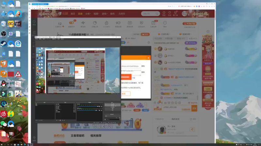
Task: Select 直播 in Douyu navigation
Action: click(80, 14)
